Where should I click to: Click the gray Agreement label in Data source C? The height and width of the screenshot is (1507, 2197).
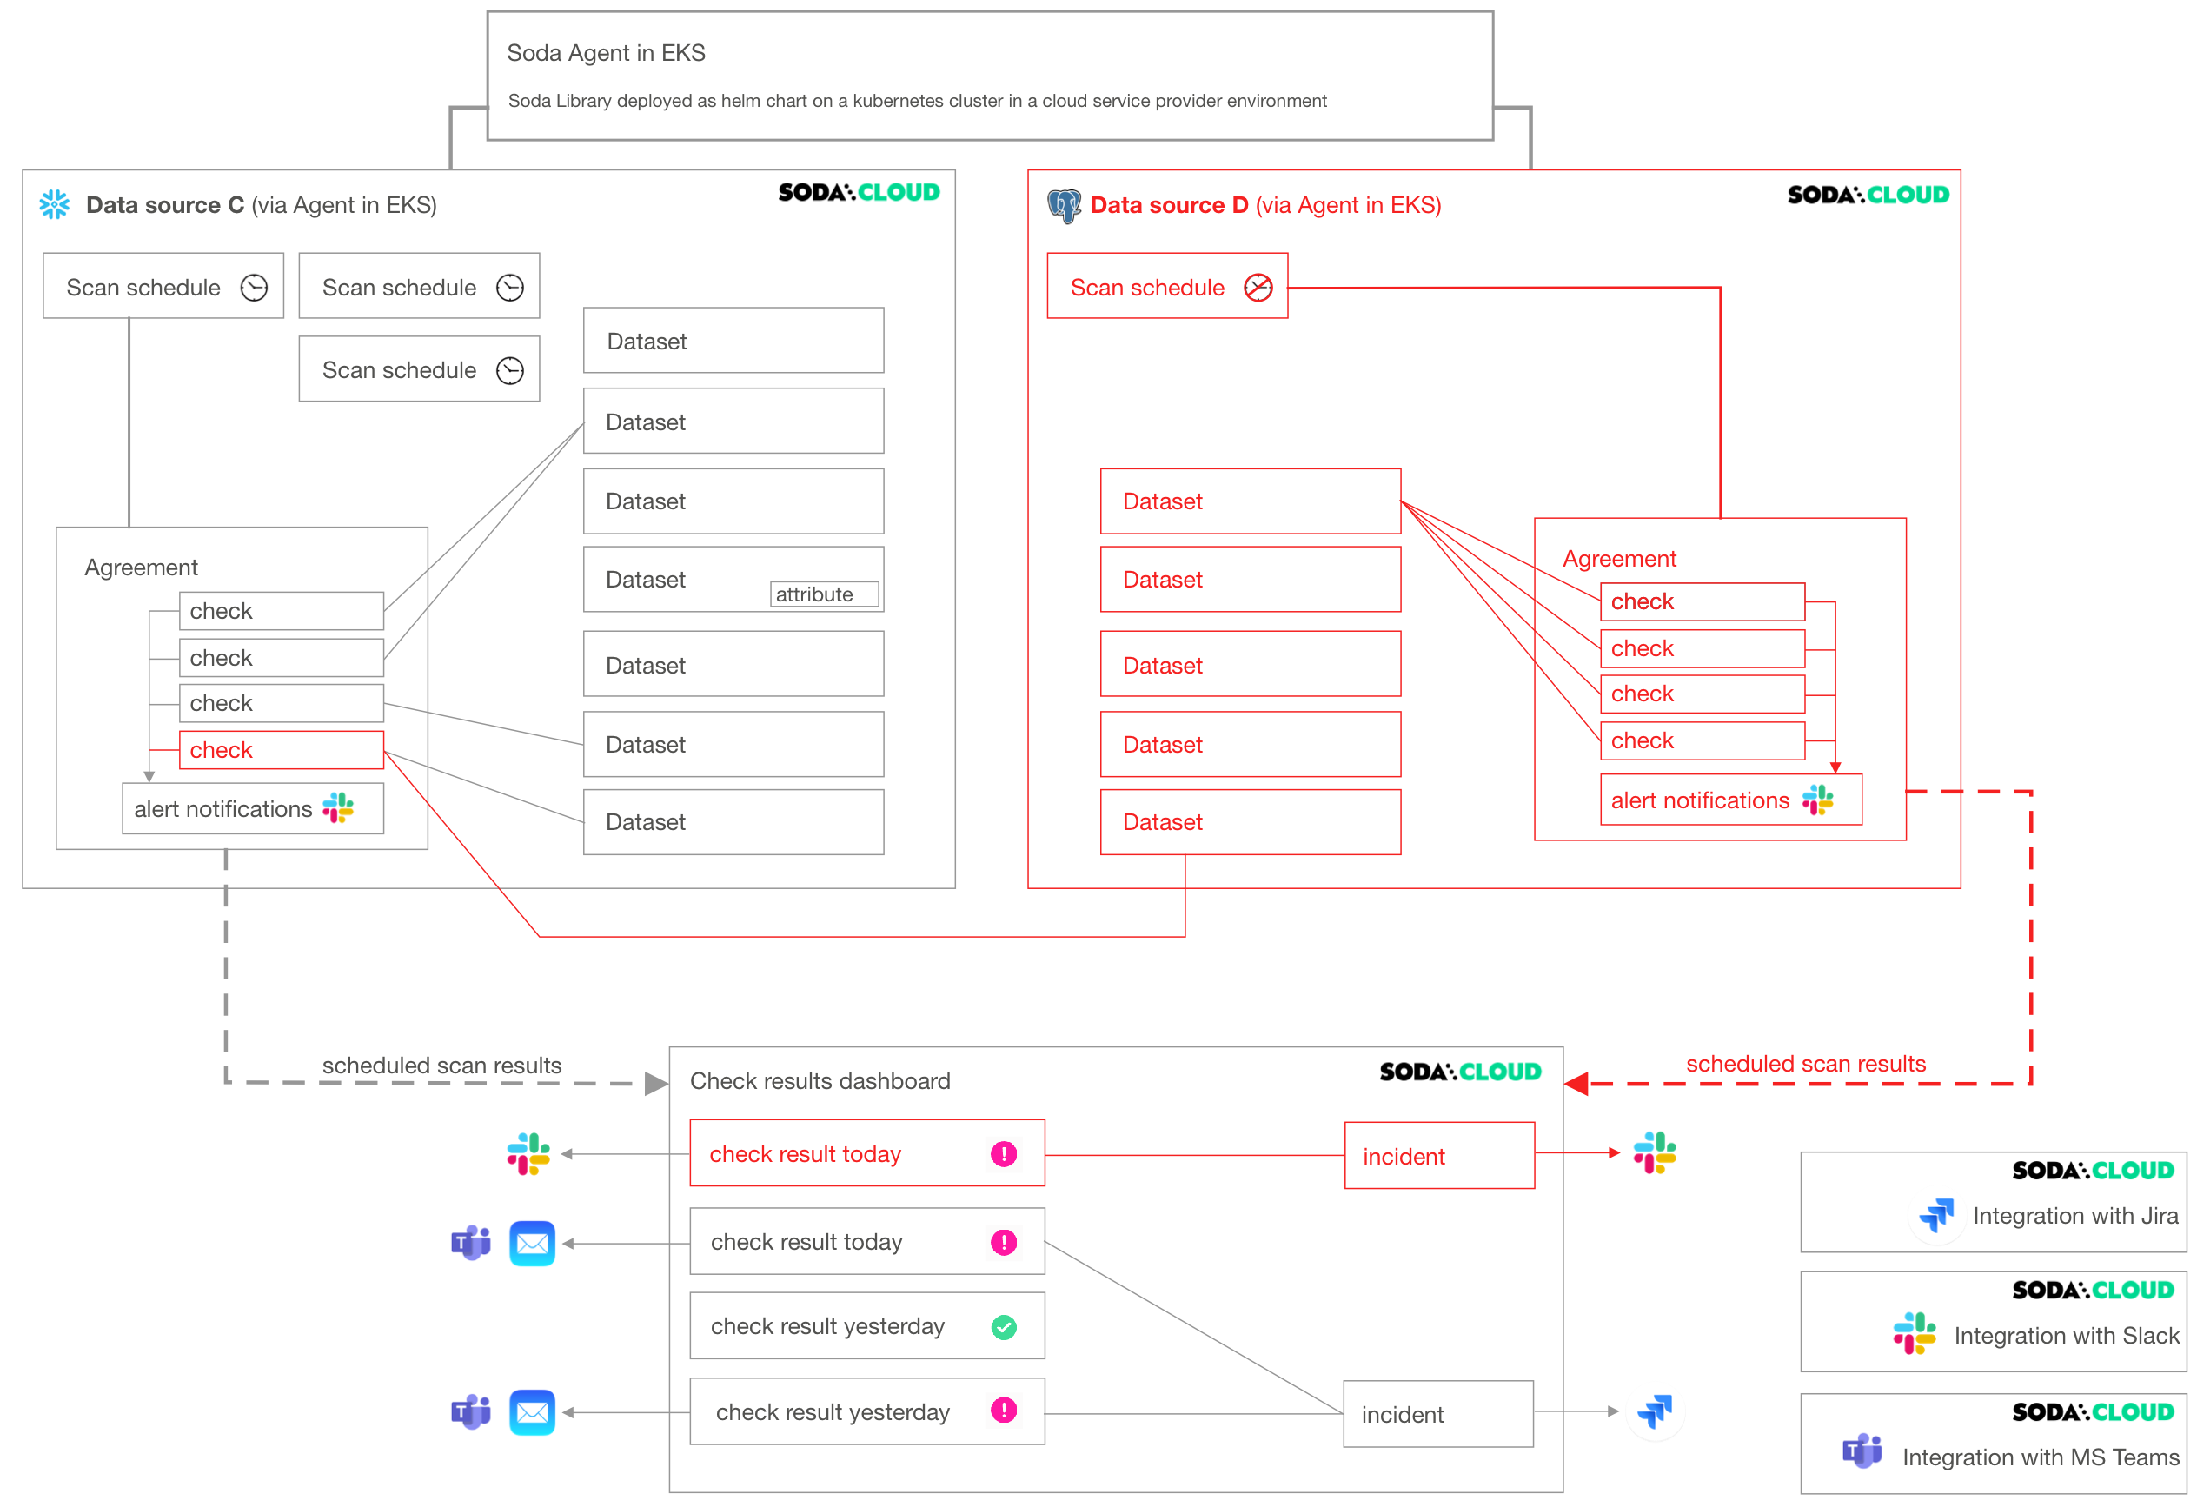(141, 568)
